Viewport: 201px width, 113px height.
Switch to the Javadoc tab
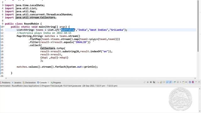click(x=17, y=83)
